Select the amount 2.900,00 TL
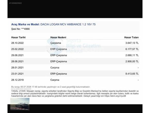Image resolution: width=150 pixels, height=113 pixels. click(x=132, y=61)
